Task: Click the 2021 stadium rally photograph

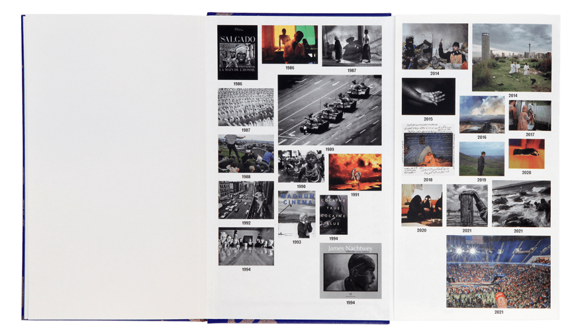Action: [498, 271]
